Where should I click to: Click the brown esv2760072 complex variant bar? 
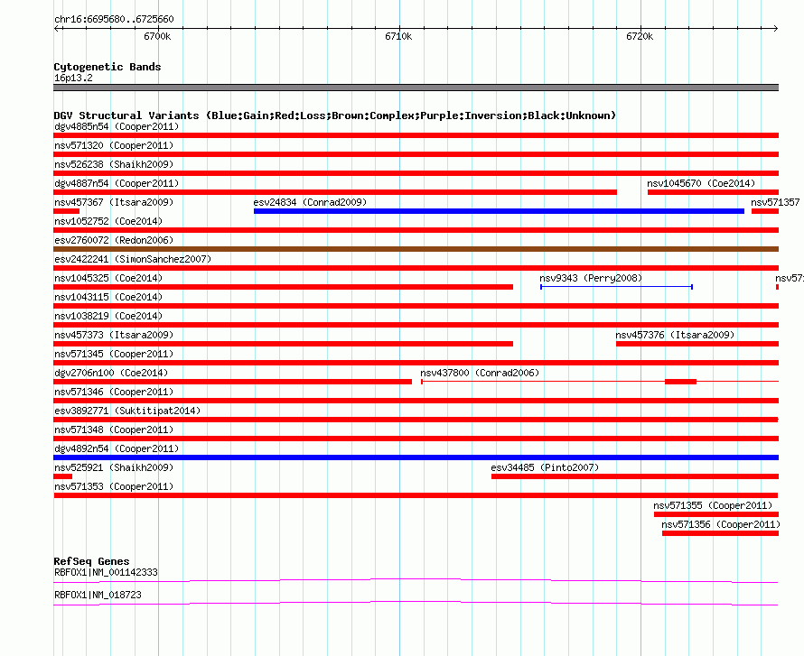click(416, 249)
